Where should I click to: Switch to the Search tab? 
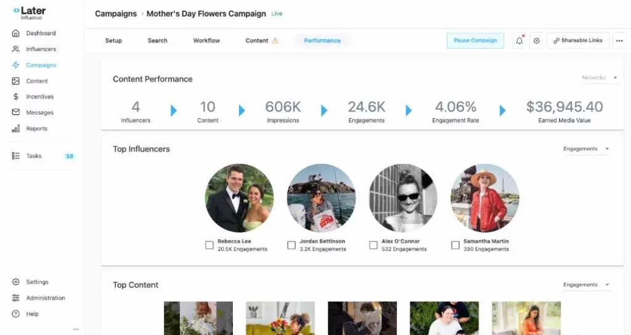click(x=157, y=41)
